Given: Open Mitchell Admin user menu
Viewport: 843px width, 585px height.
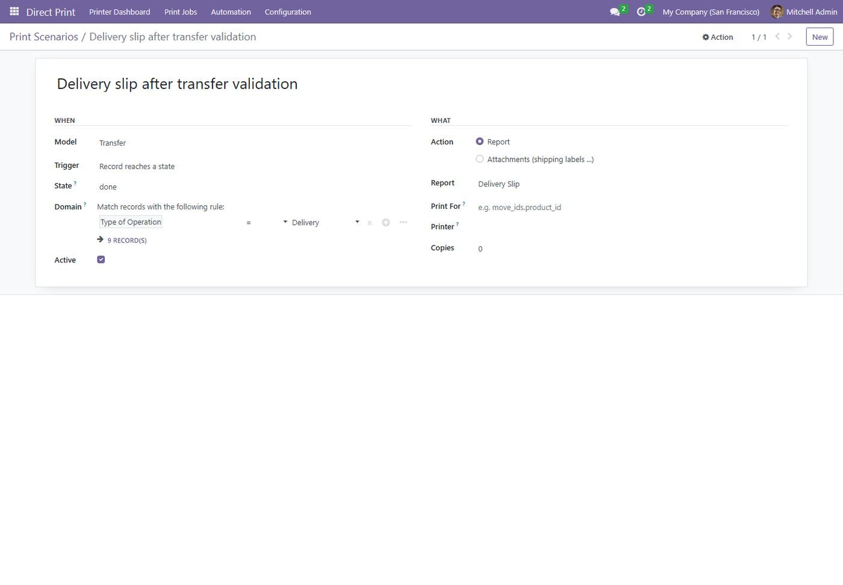Looking at the screenshot, I should 804,12.
